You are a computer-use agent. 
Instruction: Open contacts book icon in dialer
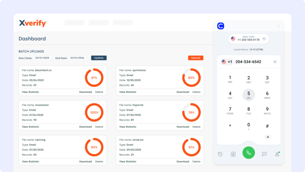(233, 154)
